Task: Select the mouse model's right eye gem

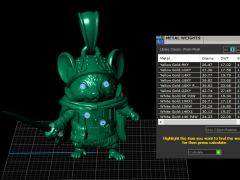Action: click(106, 84)
